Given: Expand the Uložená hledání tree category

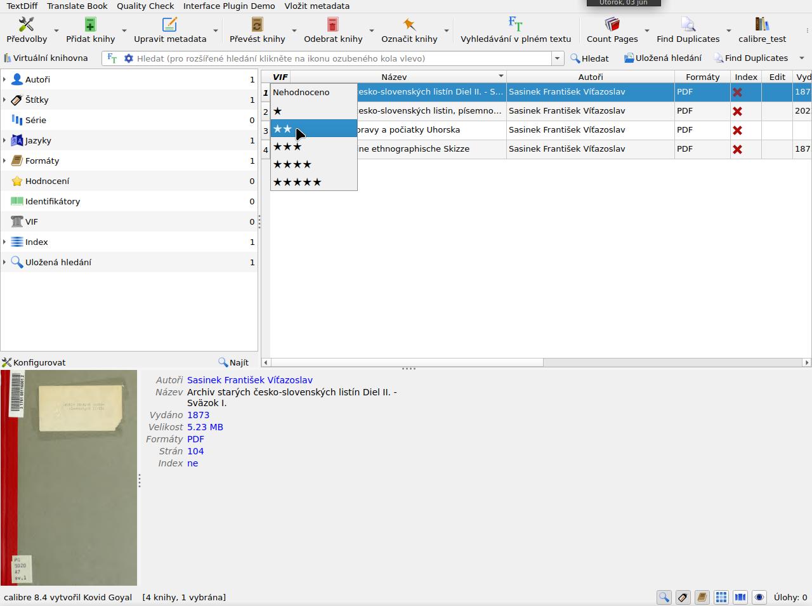Looking at the screenshot, I should [4, 262].
